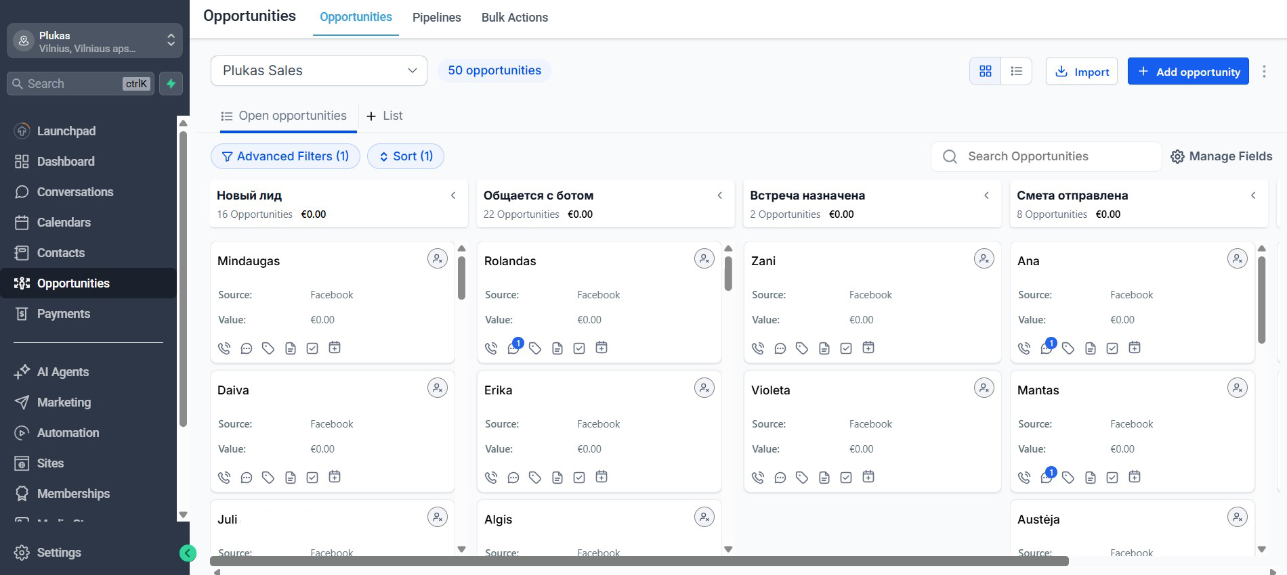Open the Violeta opportunity card
The image size is (1287, 575).
pos(872,431)
